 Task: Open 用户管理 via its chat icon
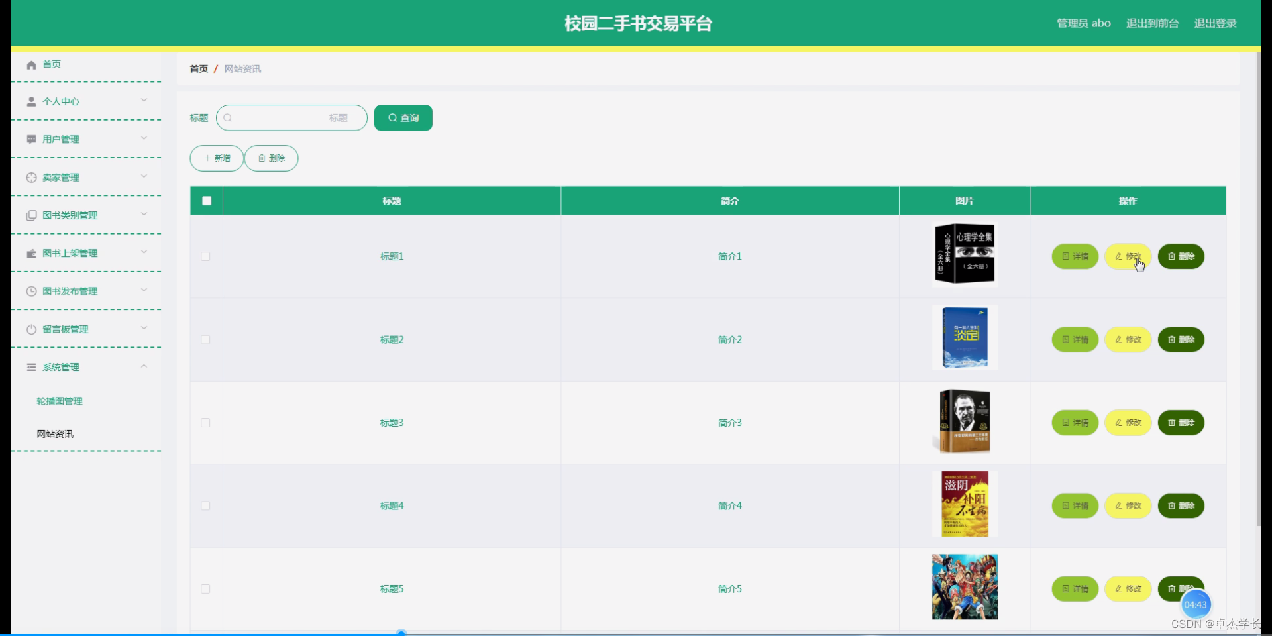coord(30,139)
